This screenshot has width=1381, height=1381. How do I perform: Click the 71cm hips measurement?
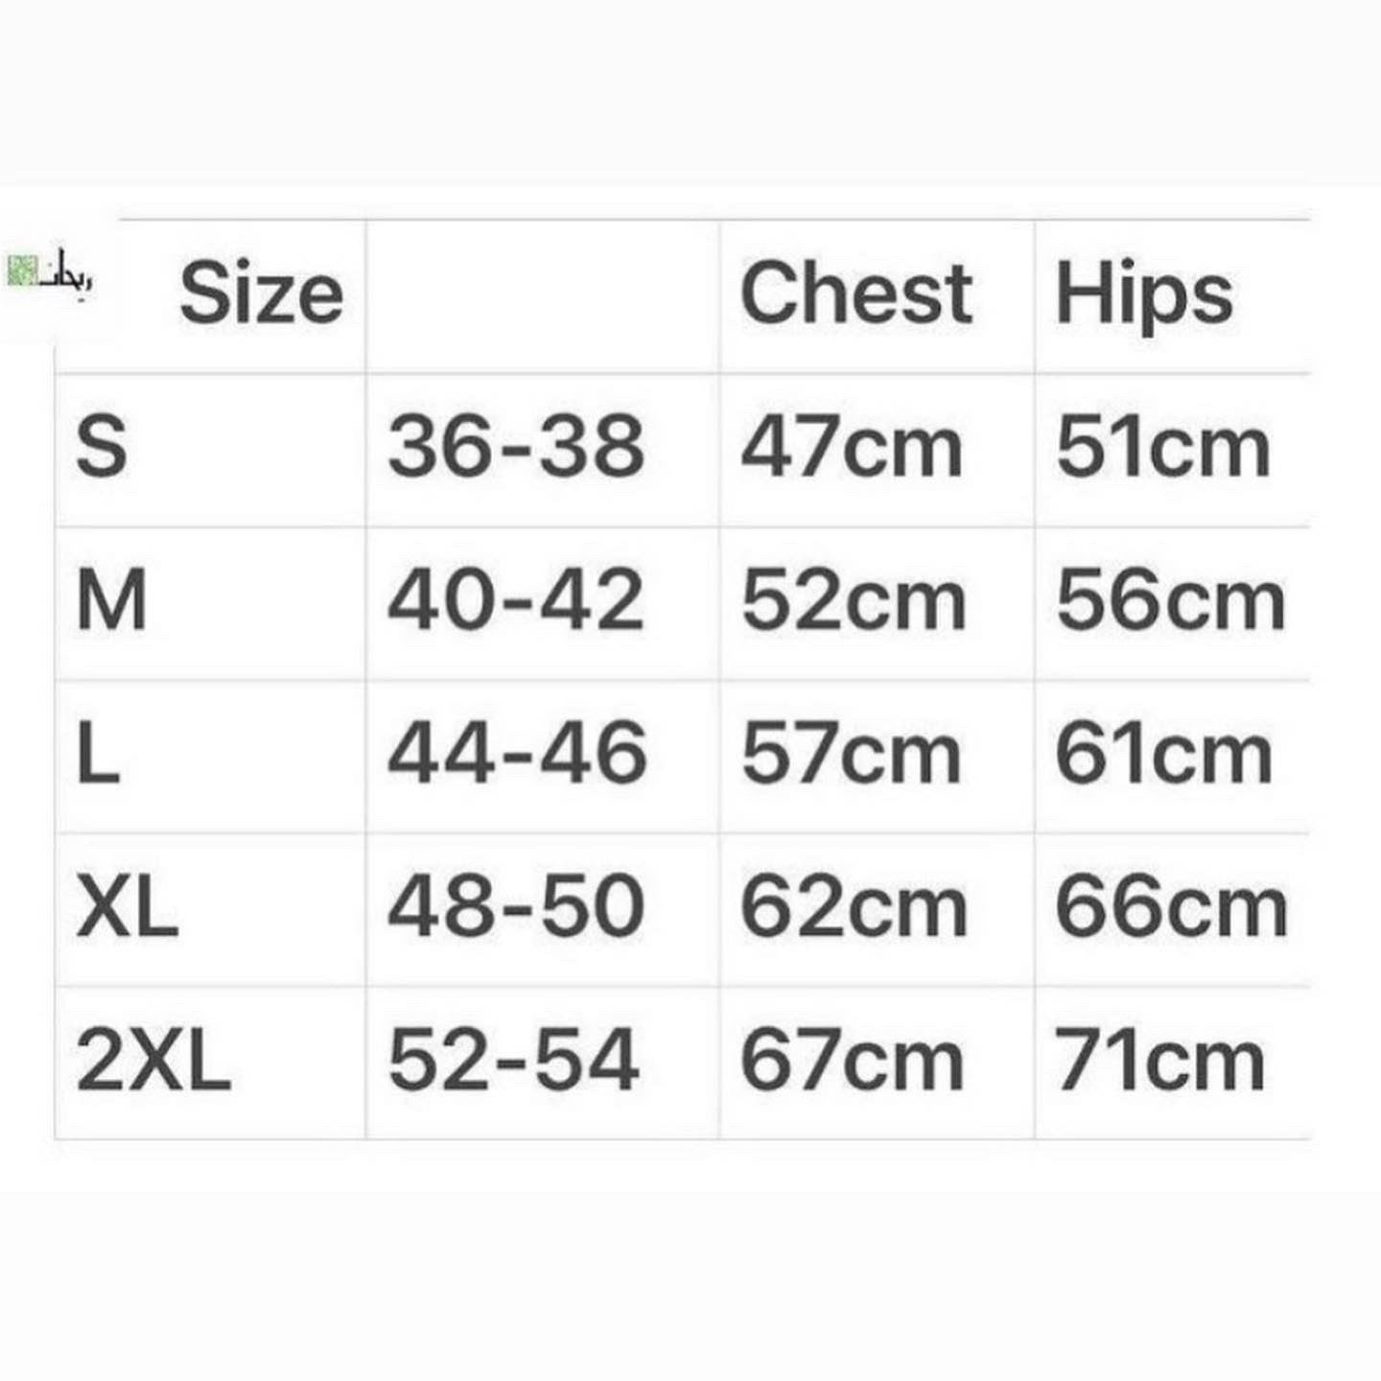[1160, 1061]
